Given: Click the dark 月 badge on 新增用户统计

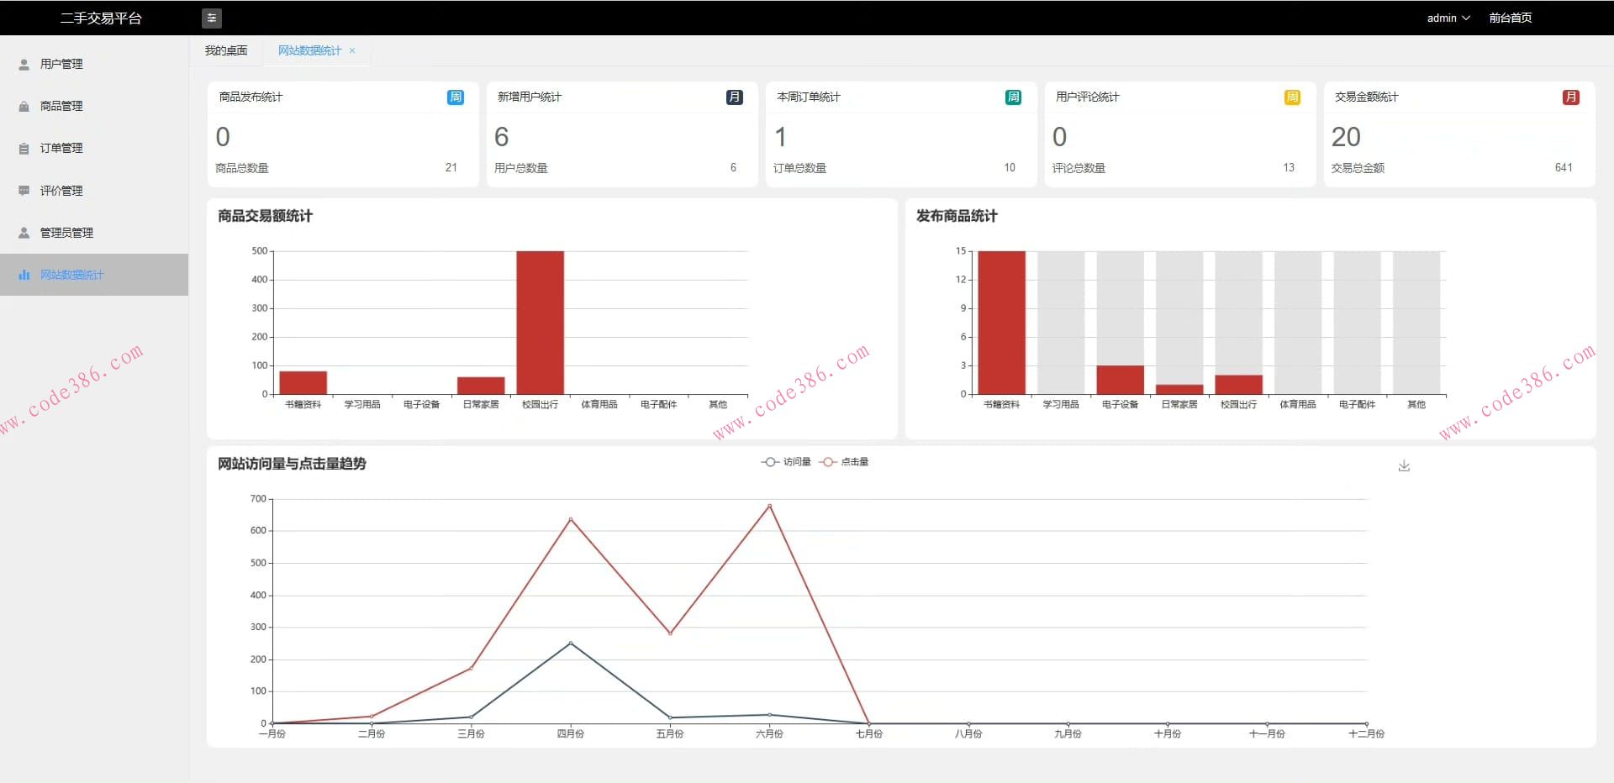Looking at the screenshot, I should [x=734, y=97].
